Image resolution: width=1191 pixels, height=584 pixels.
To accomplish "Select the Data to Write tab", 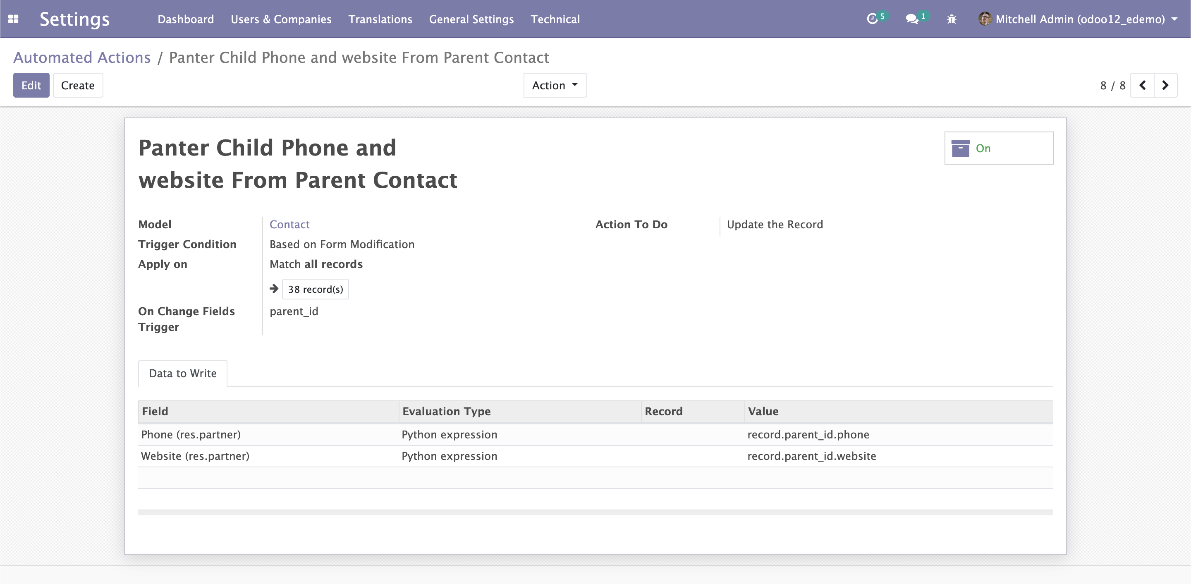I will (x=182, y=373).
